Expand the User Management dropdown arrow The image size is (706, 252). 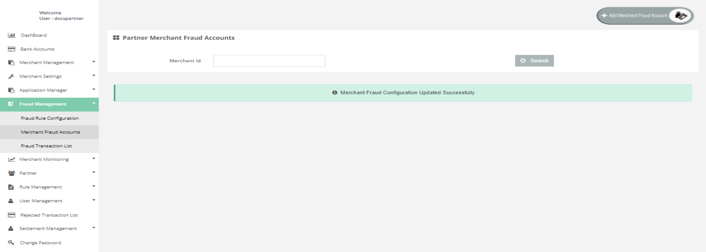coord(94,200)
